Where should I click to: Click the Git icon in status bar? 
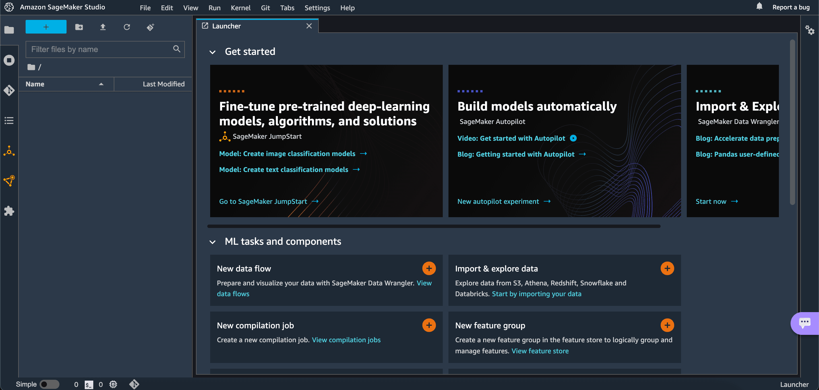134,384
